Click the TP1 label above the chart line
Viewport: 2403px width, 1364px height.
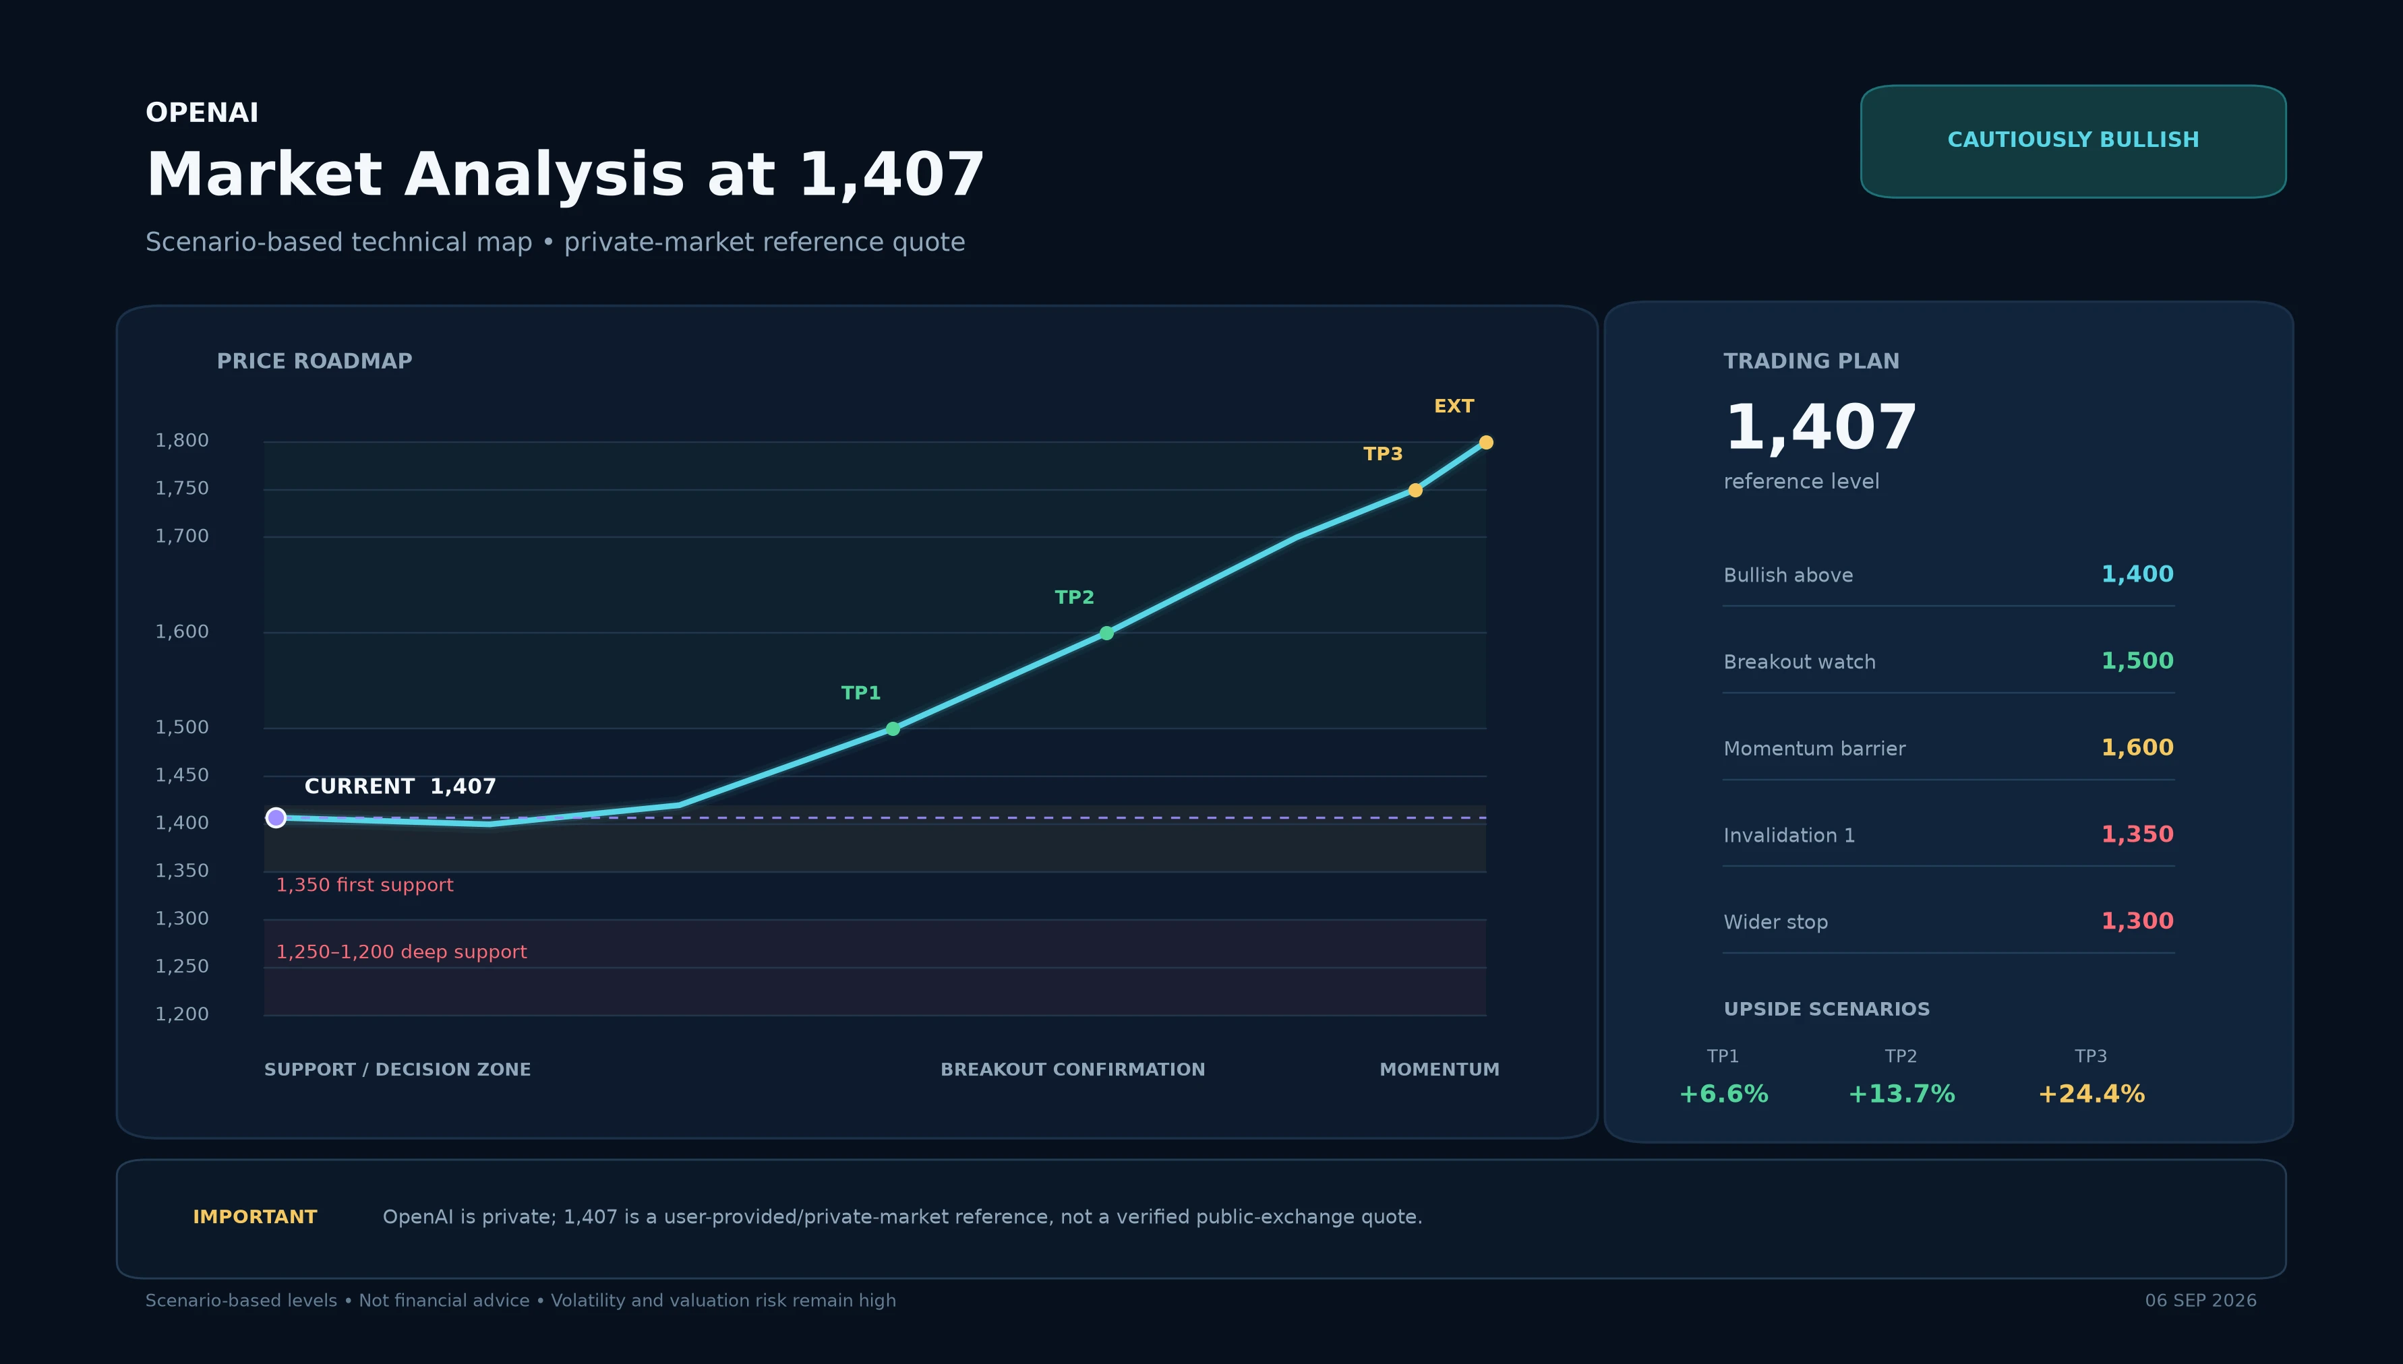860,693
